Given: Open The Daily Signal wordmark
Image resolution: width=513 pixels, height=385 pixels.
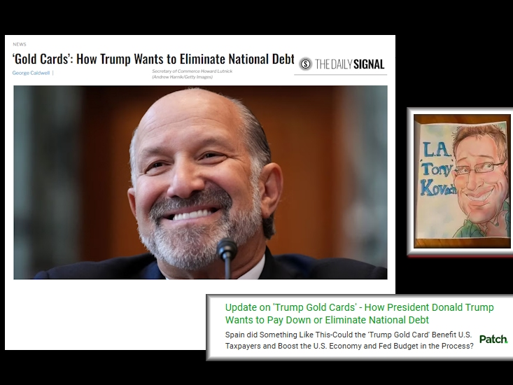Looking at the screenshot, I should click(x=349, y=64).
